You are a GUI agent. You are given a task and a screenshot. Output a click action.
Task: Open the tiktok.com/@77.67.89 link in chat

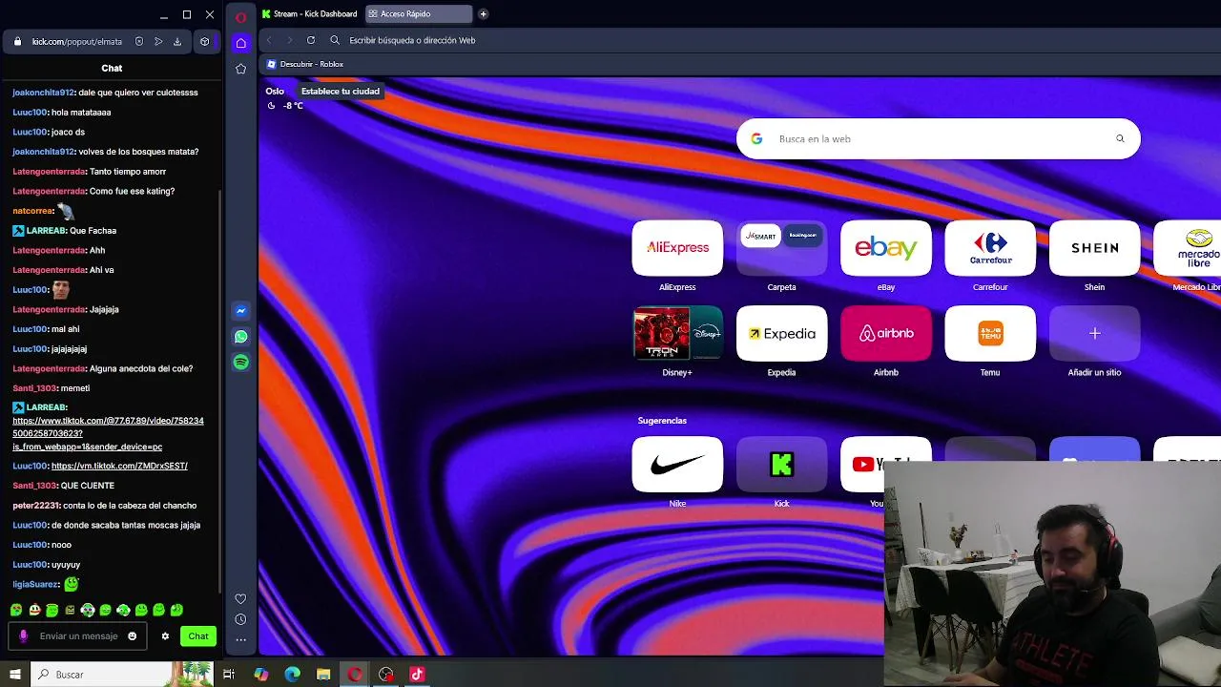[108, 433]
